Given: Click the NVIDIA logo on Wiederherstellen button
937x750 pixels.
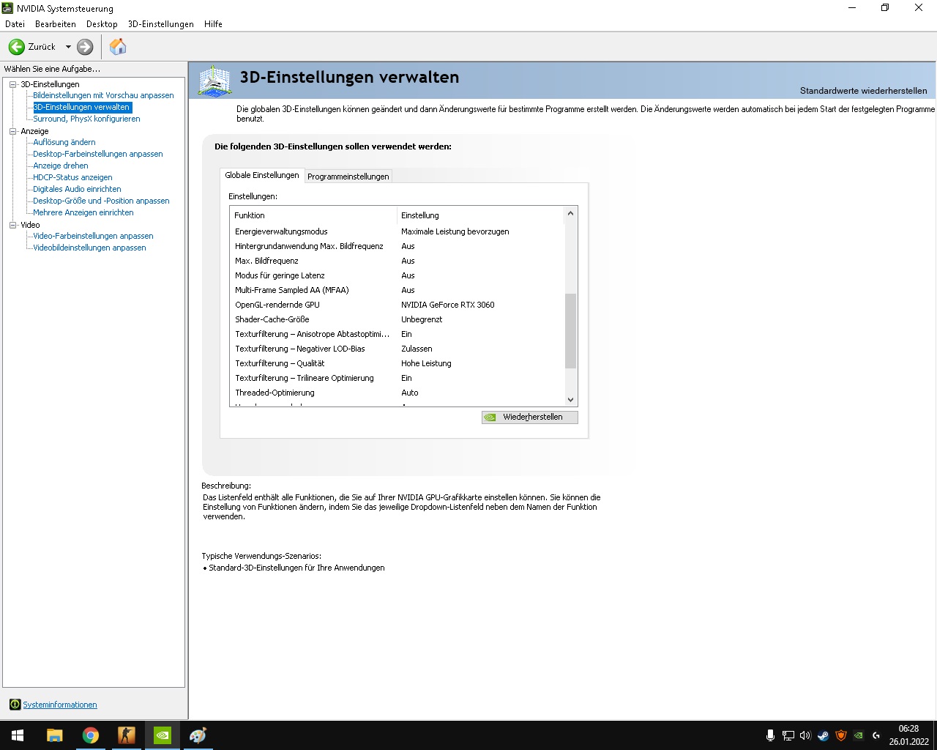Looking at the screenshot, I should coord(490,417).
